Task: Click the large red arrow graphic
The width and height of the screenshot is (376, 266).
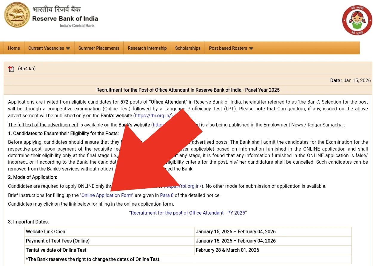Action: [155, 152]
